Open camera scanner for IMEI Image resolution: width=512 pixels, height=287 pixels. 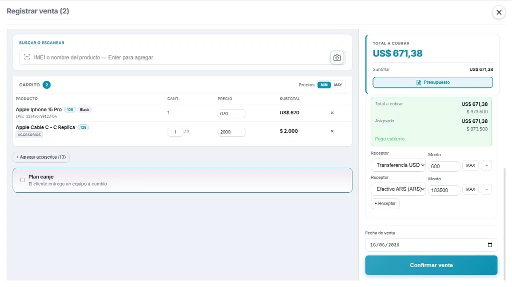337,58
